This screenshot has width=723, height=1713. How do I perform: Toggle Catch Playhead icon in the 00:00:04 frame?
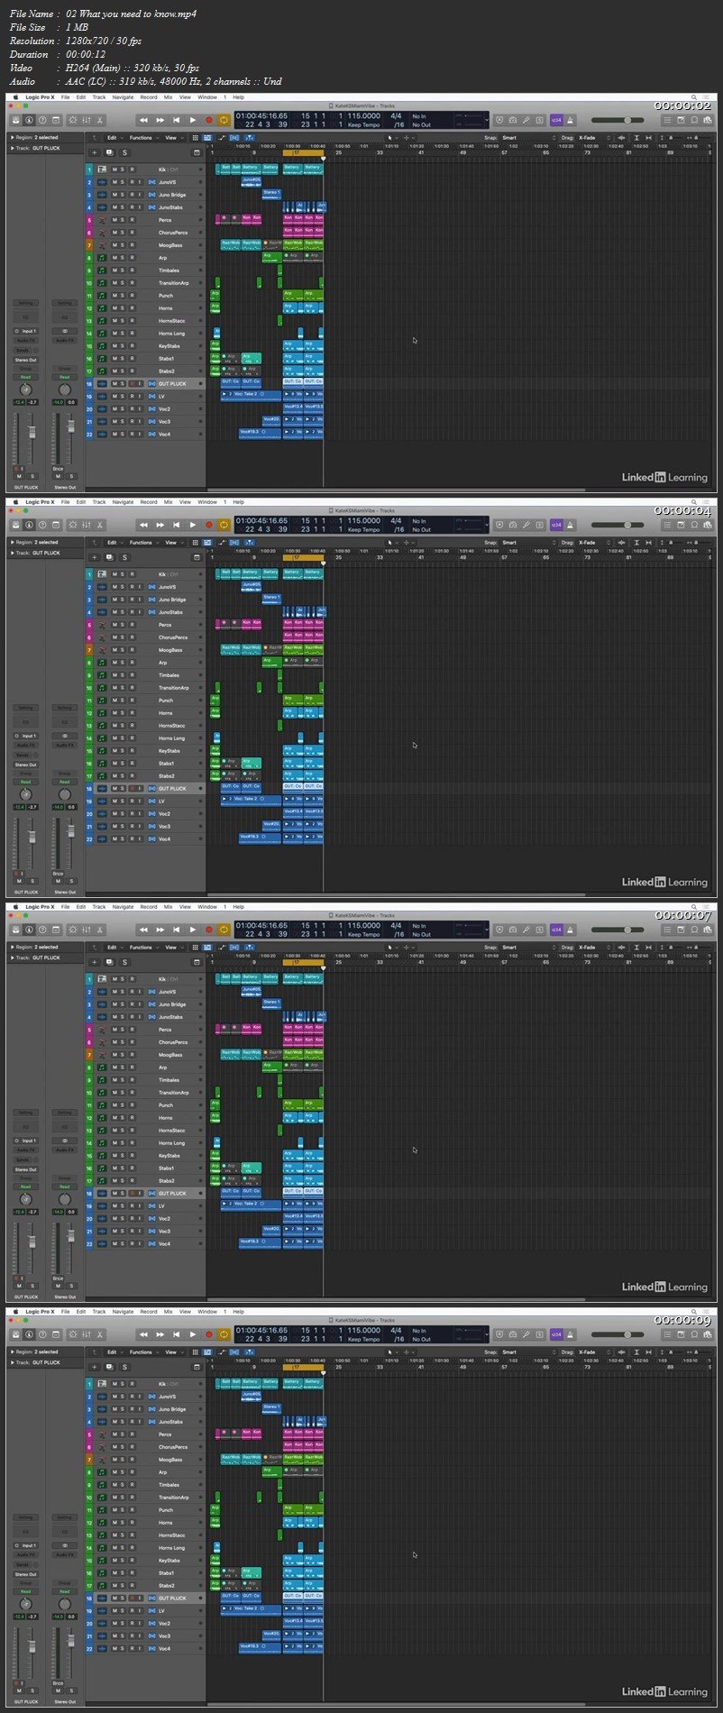pos(250,543)
